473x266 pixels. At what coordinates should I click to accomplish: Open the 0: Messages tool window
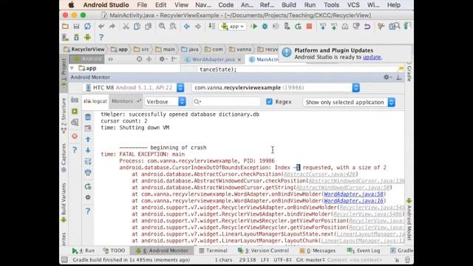(317, 250)
